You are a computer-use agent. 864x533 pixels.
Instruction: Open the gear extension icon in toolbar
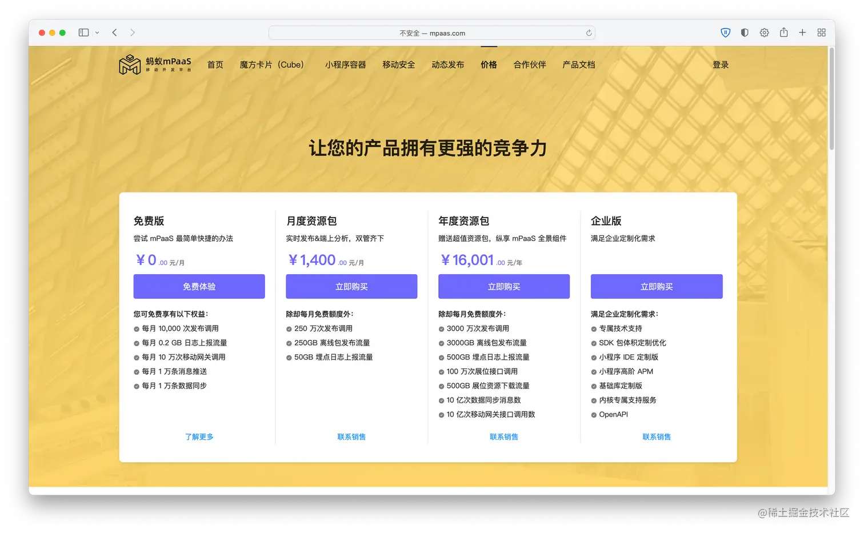click(764, 33)
